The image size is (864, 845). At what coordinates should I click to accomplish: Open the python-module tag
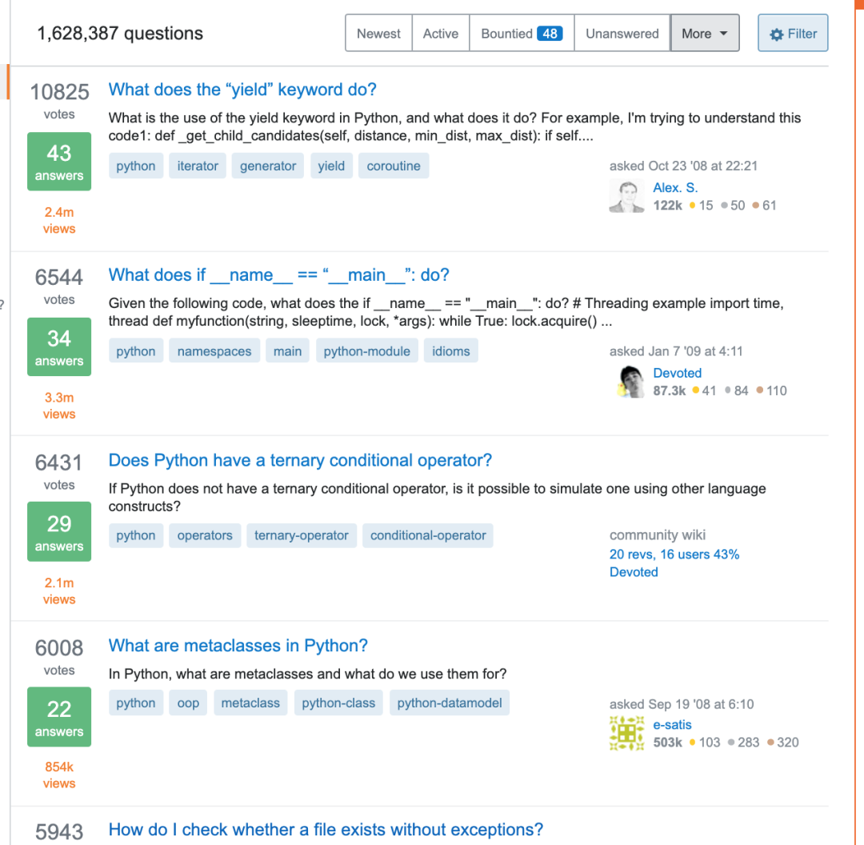pos(367,351)
